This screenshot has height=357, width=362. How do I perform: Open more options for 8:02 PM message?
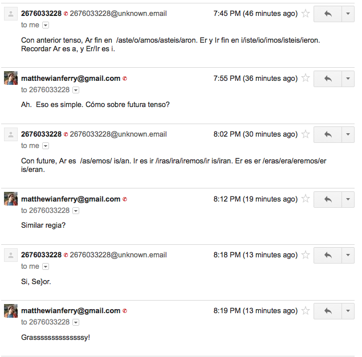[348, 134]
